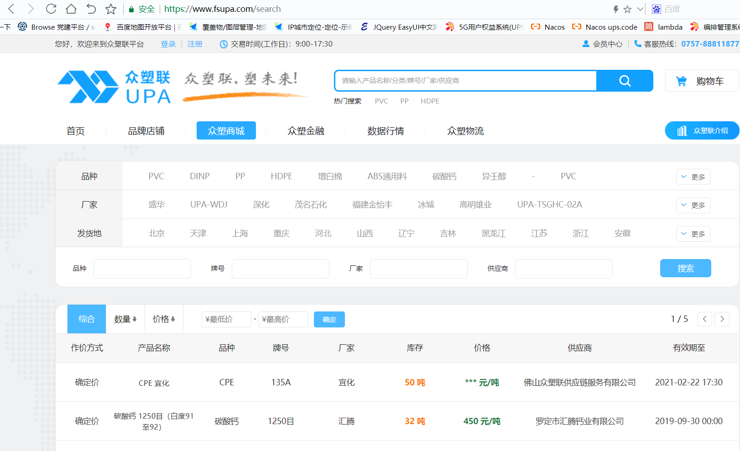Go to browser home icon
This screenshot has height=451, width=740.
point(71,9)
